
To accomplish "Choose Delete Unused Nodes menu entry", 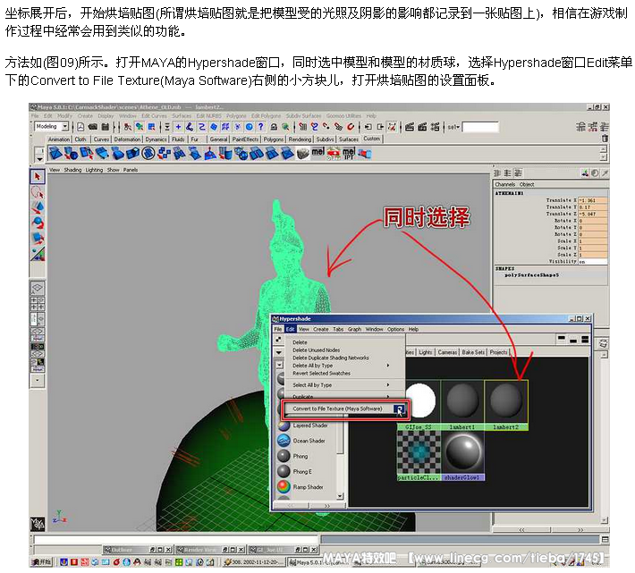I will point(317,350).
